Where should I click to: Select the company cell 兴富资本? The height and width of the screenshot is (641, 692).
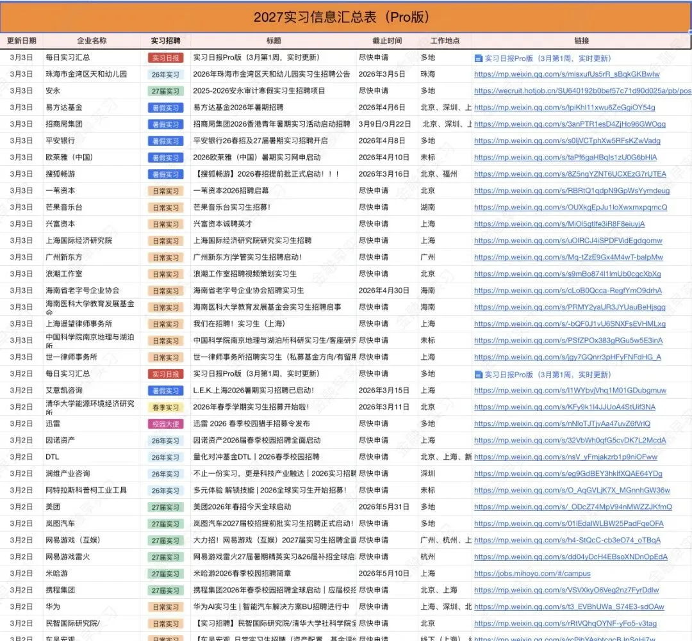pos(92,224)
